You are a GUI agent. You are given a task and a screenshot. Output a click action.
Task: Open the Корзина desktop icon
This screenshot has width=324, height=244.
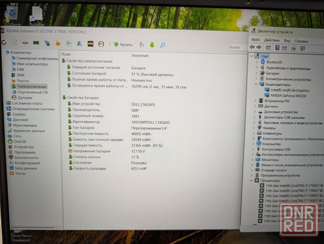coord(12,15)
